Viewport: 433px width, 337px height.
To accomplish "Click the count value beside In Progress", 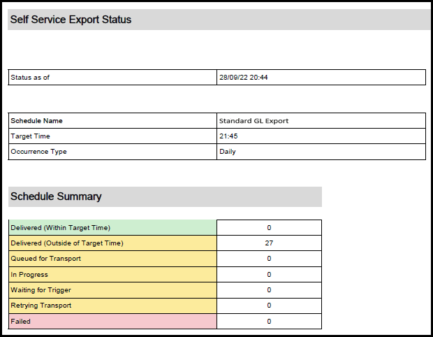I will pyautogui.click(x=269, y=274).
